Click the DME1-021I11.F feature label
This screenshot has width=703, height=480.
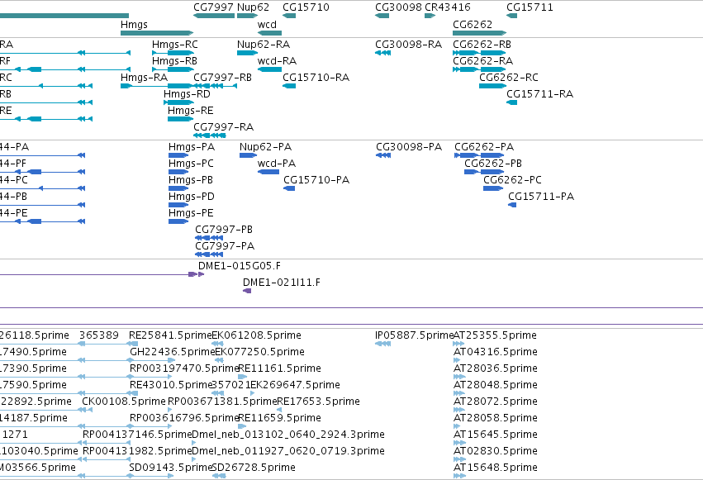click(282, 283)
